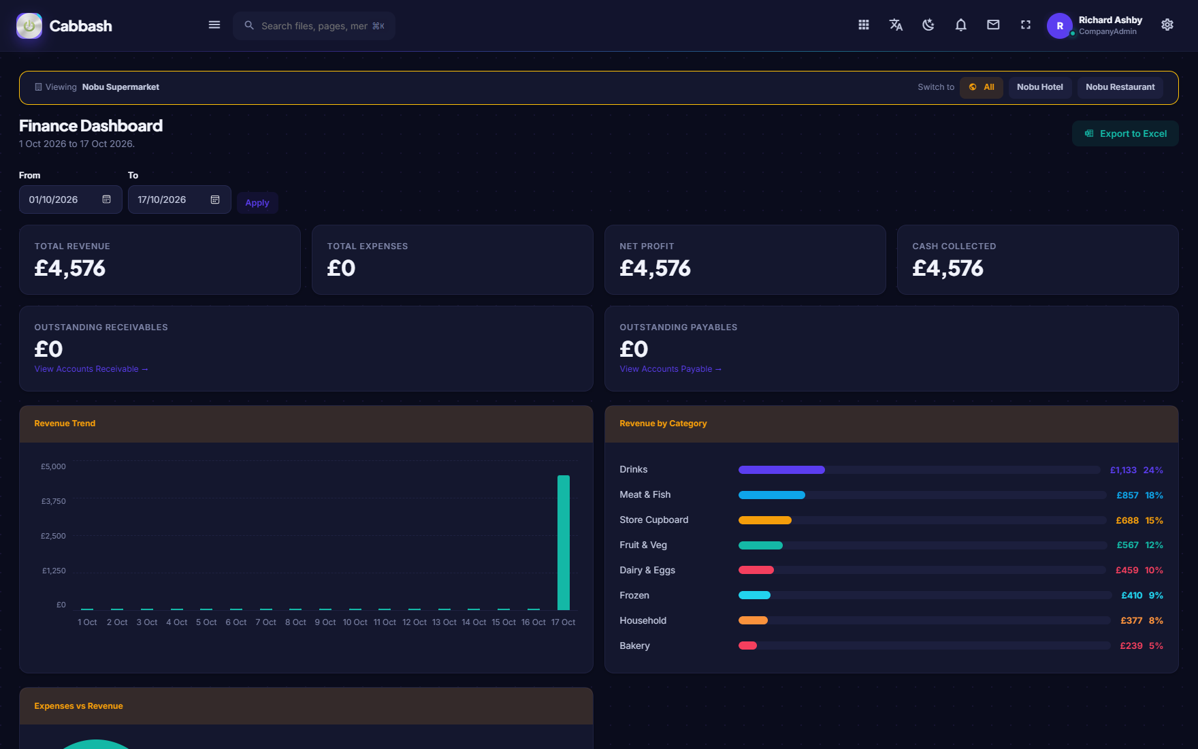Open the language translation menu
The image size is (1198, 749).
(896, 25)
